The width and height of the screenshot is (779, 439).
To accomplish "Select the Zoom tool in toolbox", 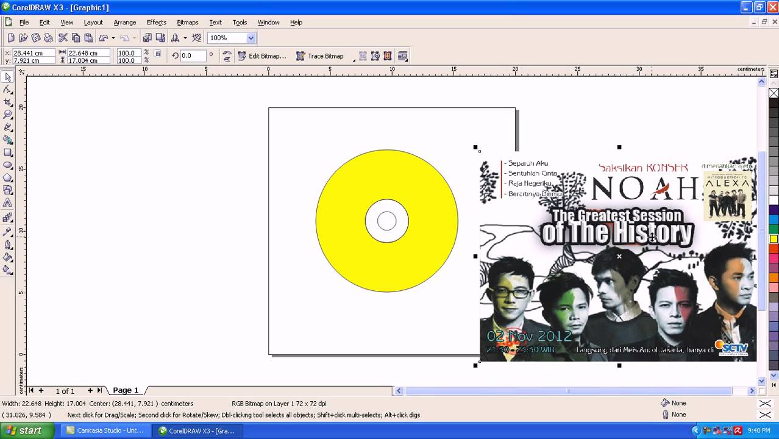I will pos(8,114).
